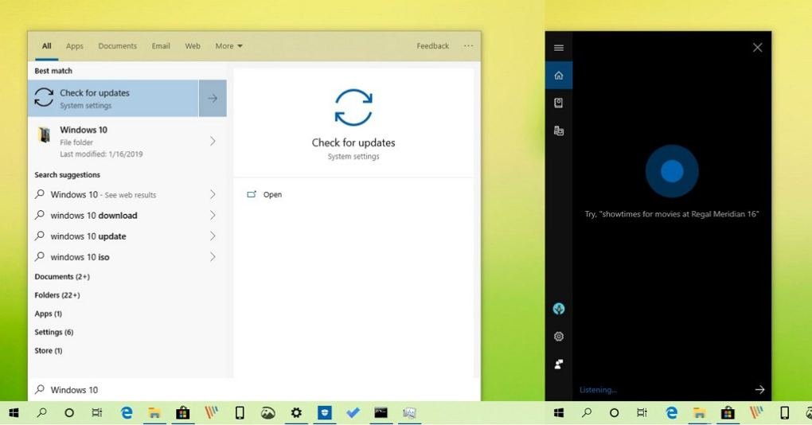The width and height of the screenshot is (812, 425).
Task: Switch to the Documents search tab
Action: [x=117, y=46]
